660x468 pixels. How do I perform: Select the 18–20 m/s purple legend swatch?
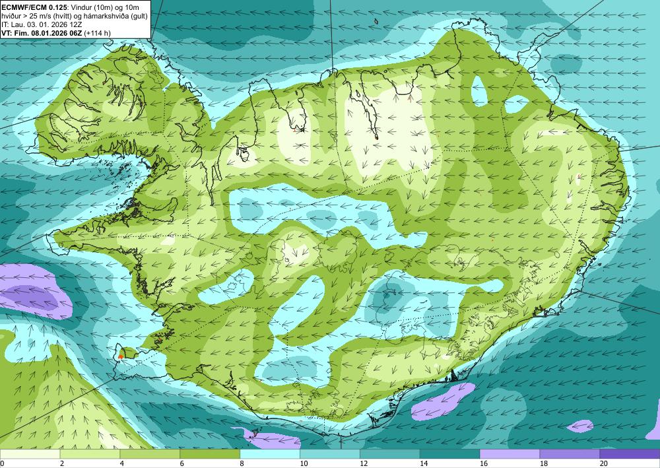click(x=570, y=454)
